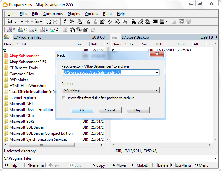
Task: Sort left panel by Name column header
Action: pyautogui.click(x=9, y=44)
